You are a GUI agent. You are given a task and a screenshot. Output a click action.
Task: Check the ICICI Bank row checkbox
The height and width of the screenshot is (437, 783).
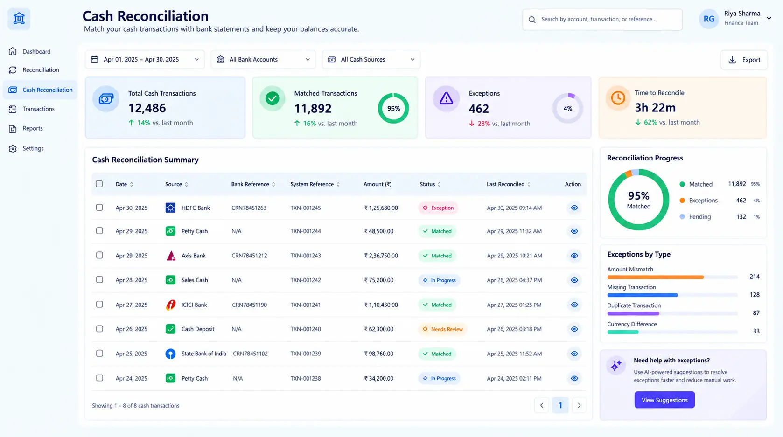[99, 304]
